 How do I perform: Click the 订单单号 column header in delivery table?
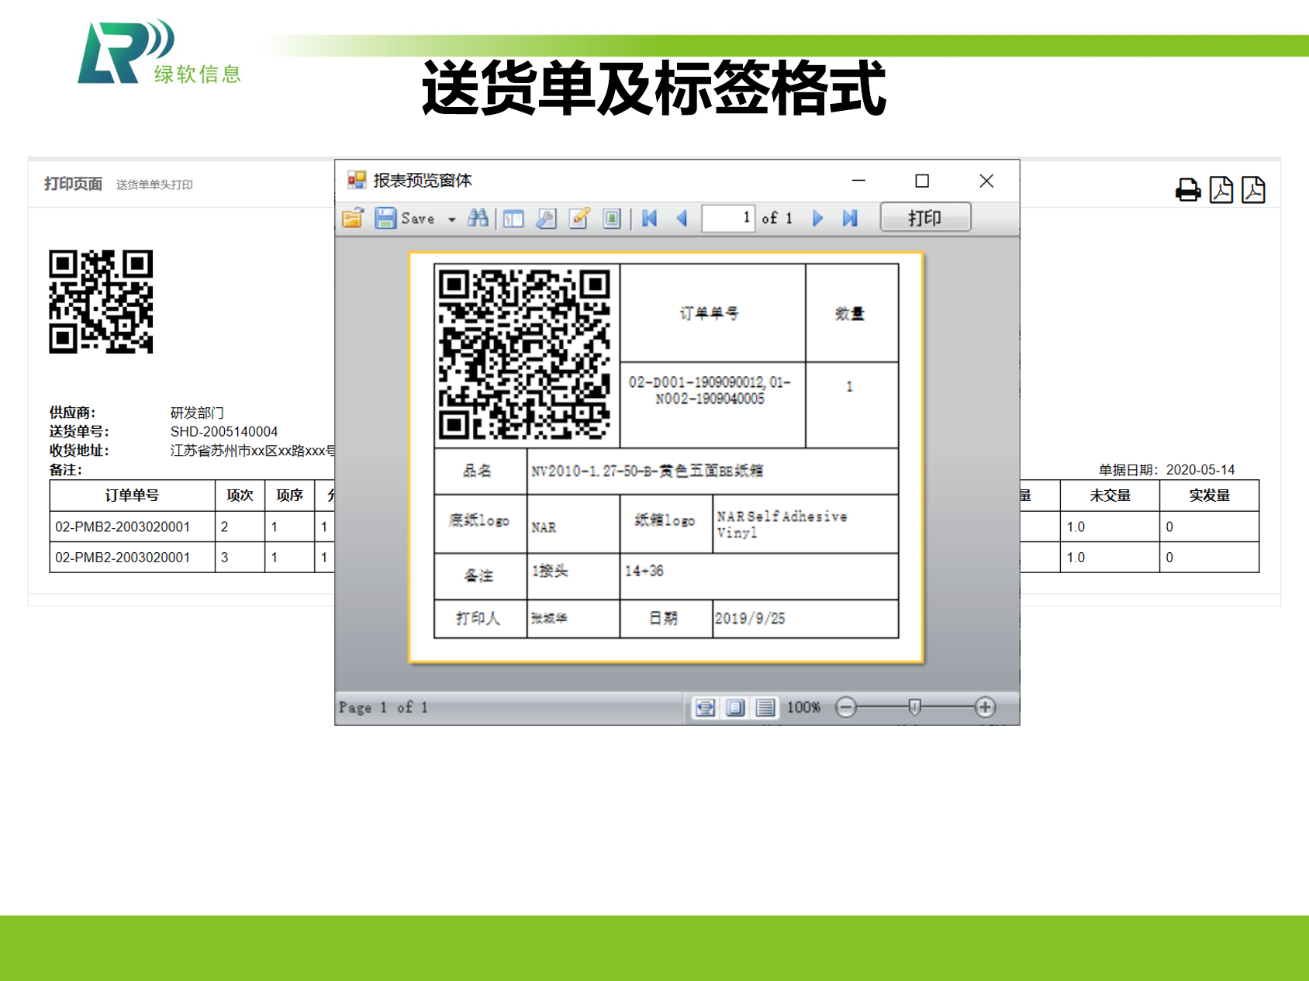(x=132, y=496)
